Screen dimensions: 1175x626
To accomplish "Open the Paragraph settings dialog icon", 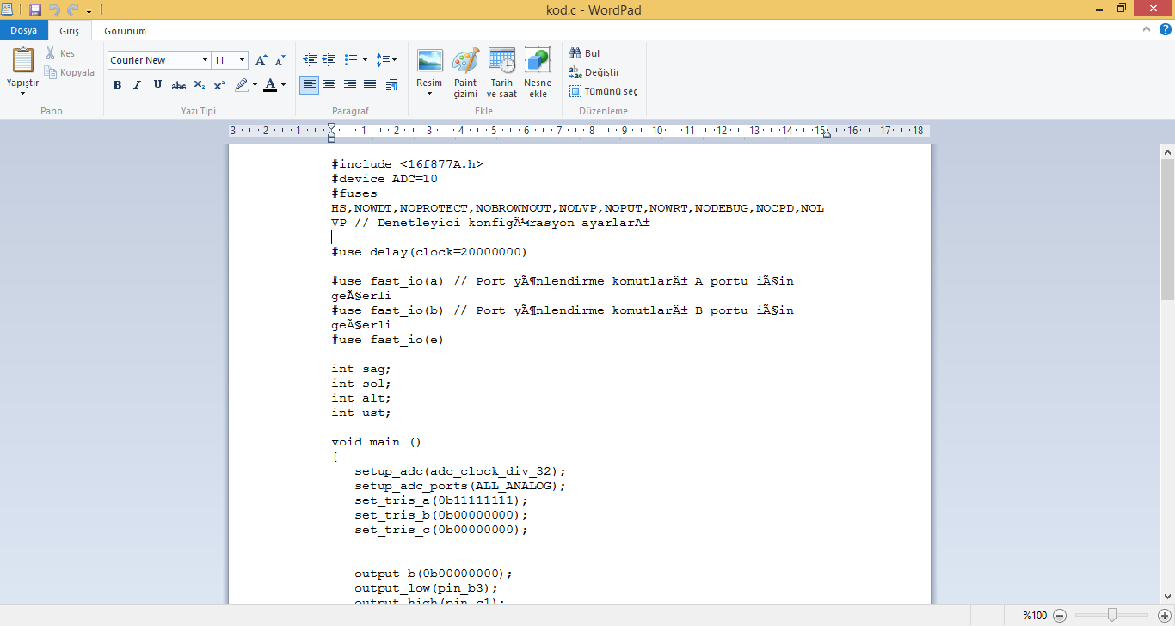I will [x=392, y=84].
